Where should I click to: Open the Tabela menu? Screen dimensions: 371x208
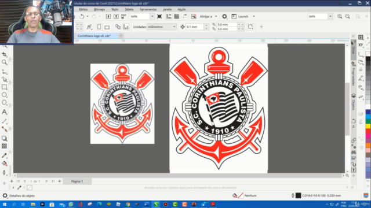(129, 9)
